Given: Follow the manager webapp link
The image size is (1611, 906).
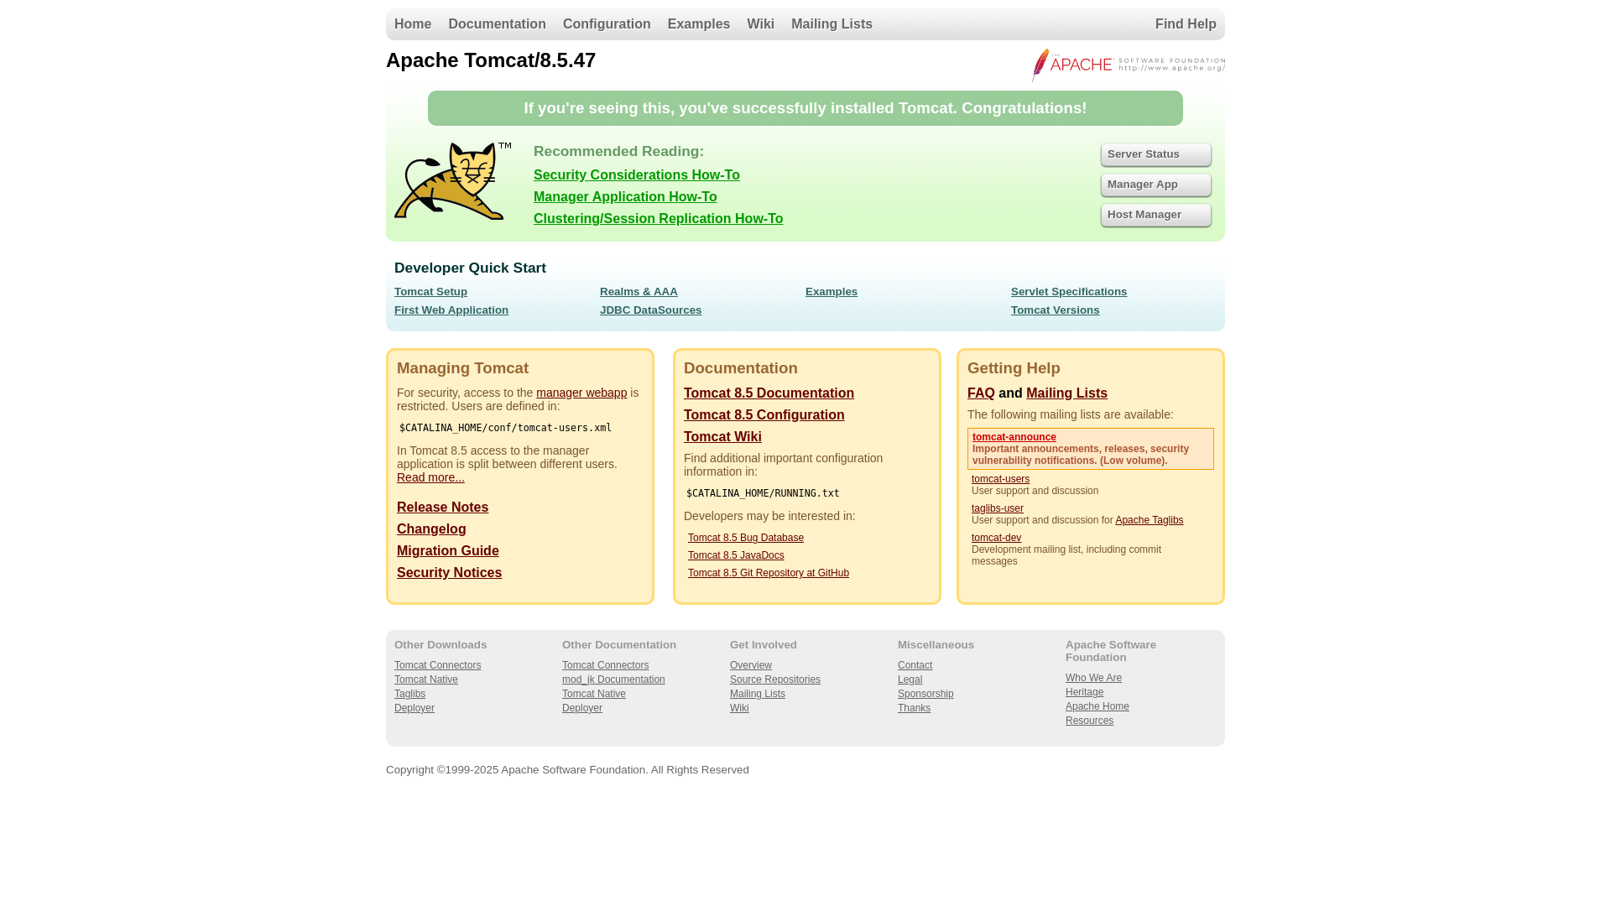Looking at the screenshot, I should tap(581, 393).
